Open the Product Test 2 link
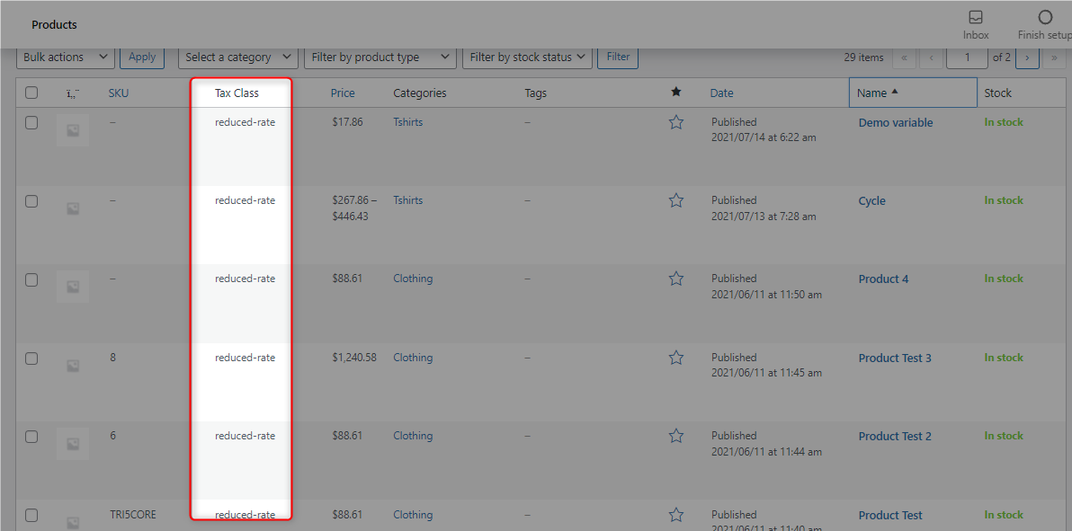The height and width of the screenshot is (531, 1072). 895,436
